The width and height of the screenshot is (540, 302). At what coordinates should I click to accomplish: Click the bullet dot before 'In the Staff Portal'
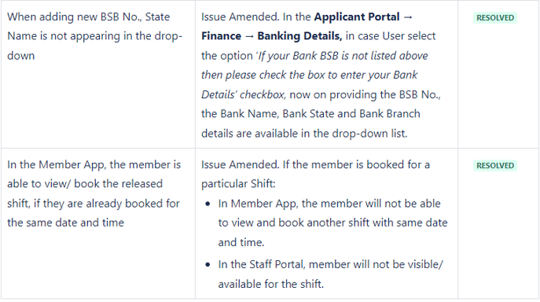(x=208, y=265)
